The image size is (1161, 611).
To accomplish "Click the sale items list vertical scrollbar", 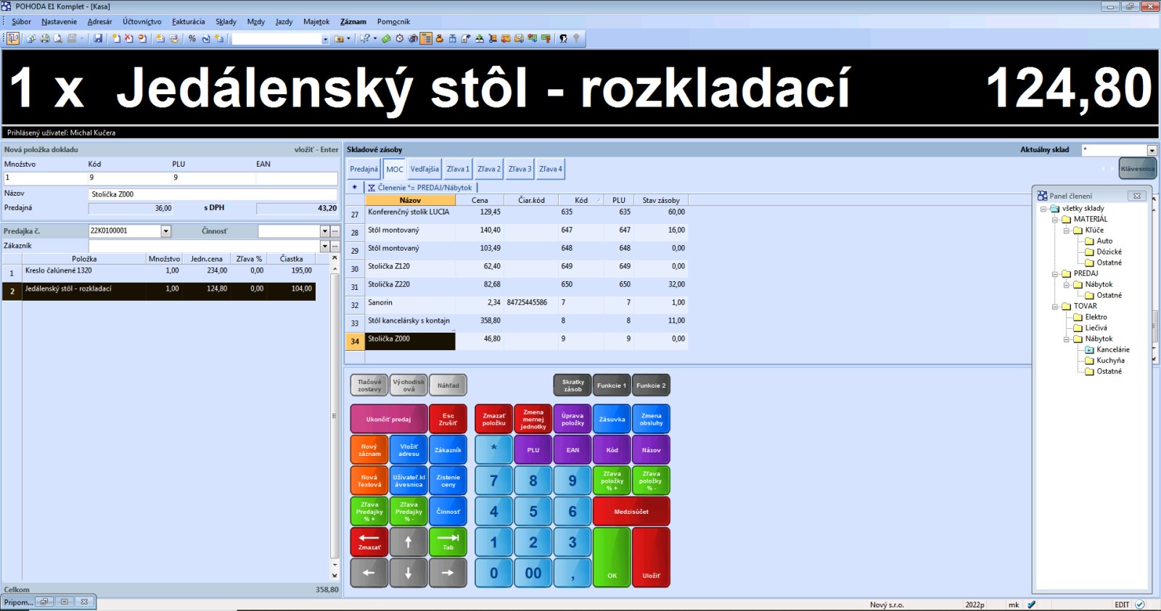I will (335, 416).
